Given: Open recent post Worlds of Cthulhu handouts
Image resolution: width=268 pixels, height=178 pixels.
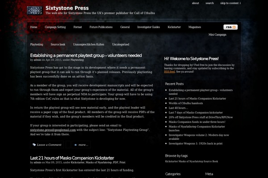Looking at the screenshot, I should [x=186, y=103].
